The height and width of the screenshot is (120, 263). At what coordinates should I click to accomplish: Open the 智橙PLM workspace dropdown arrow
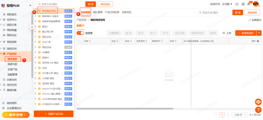[30, 6]
